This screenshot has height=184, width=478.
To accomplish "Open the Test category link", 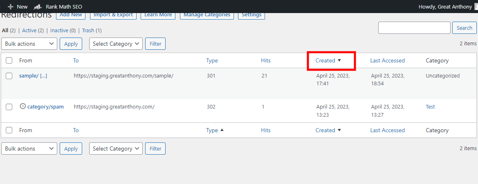I will click(x=430, y=107).
